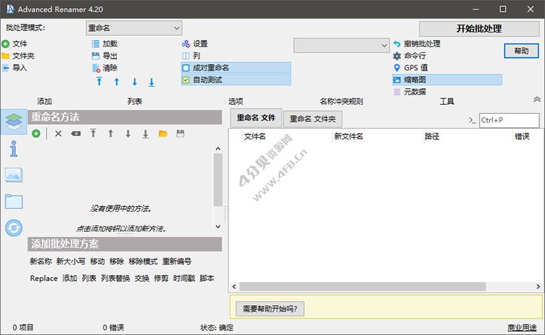545x335 pixels.
Task: Collapse the ribbon with the double chevron
Action: pos(537,100)
